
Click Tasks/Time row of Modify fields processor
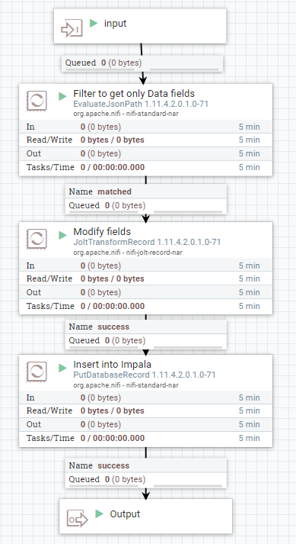coord(146,306)
